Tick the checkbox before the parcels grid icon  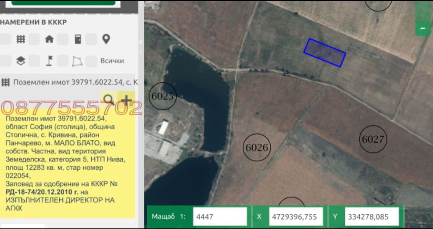click(6, 39)
